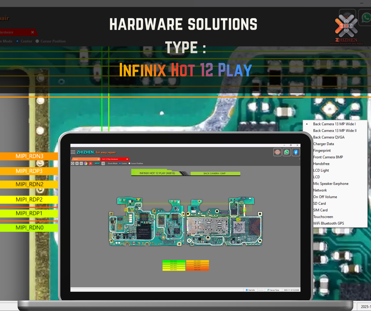Image resolution: width=371 pixels, height=311 pixels.
Task: Click the Premium badge icon on laptop screen
Action: click(x=277, y=152)
